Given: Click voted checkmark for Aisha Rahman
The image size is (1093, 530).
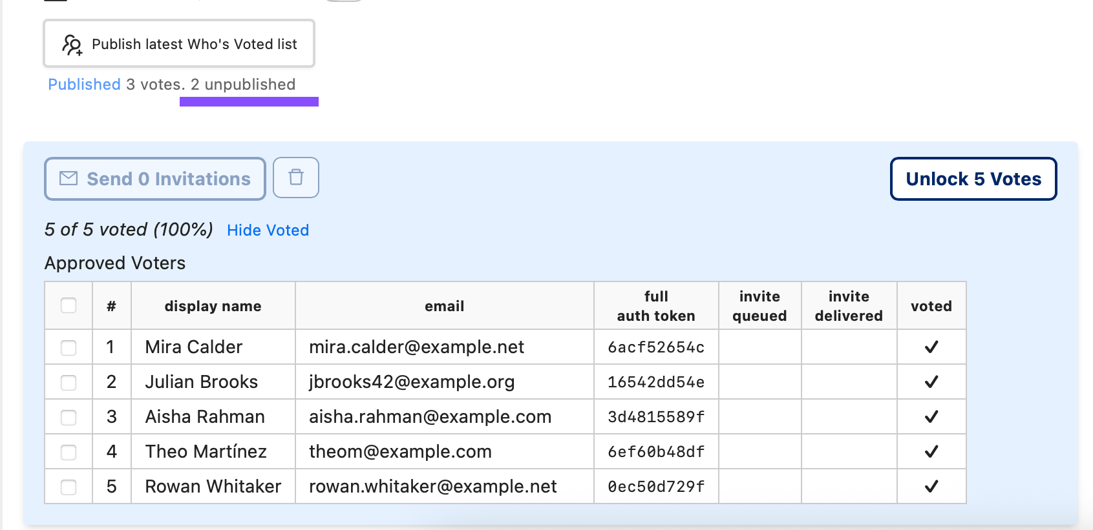Looking at the screenshot, I should tap(931, 417).
